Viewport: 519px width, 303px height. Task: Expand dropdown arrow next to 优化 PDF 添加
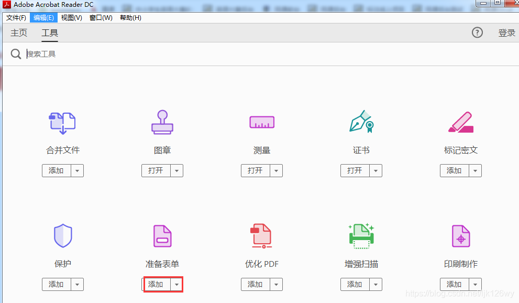[276, 285]
